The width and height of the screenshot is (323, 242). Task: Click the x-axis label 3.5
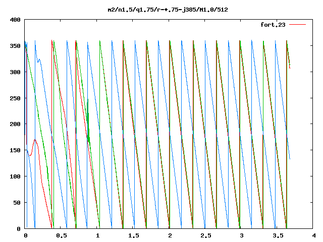(x=278, y=235)
